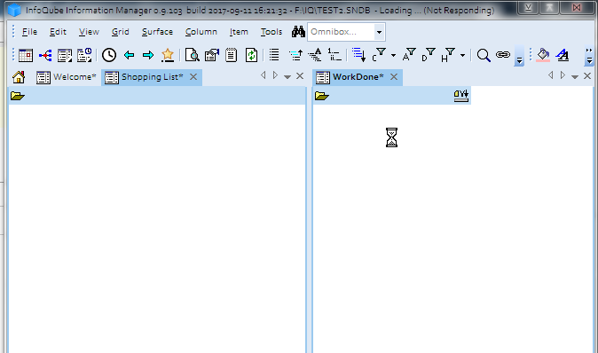Viewport: 598px width, 353px height.
Task: Click the star favorites icon
Action: (x=168, y=55)
